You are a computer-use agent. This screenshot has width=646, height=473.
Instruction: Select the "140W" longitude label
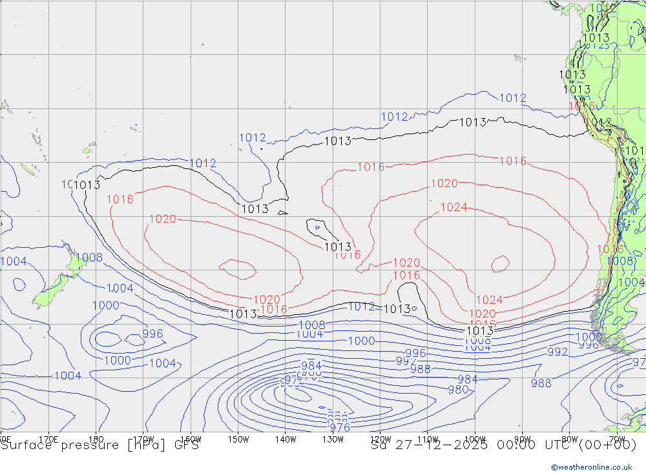tap(286, 439)
